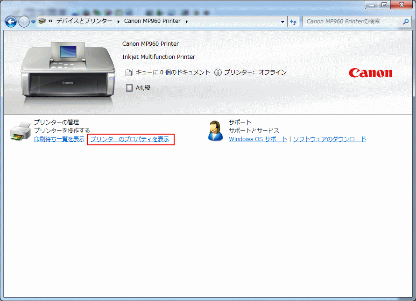
Task: Click the Back navigation arrow button
Action: coord(11,21)
